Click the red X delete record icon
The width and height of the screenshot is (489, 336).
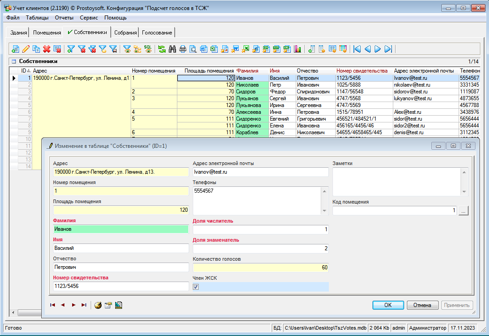click(46, 49)
